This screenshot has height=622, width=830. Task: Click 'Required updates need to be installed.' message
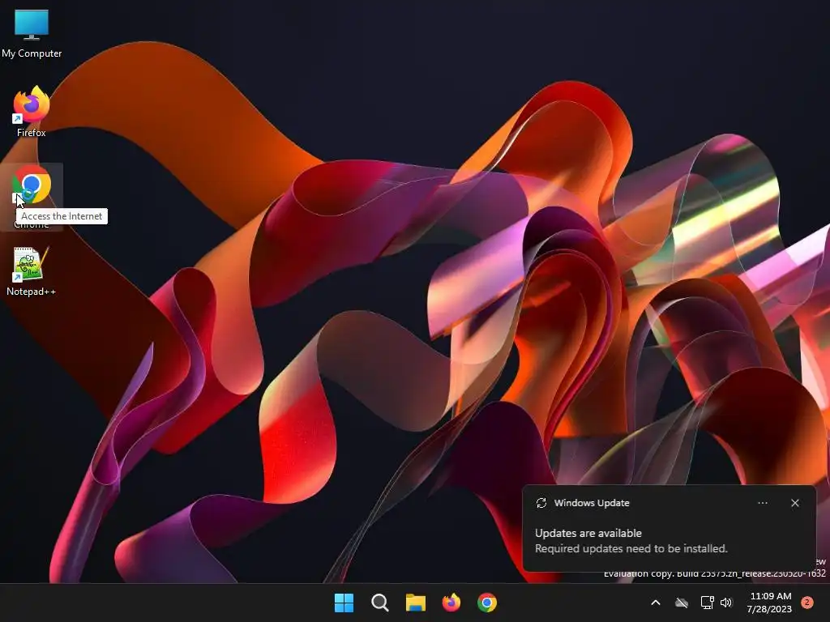pyautogui.click(x=631, y=548)
